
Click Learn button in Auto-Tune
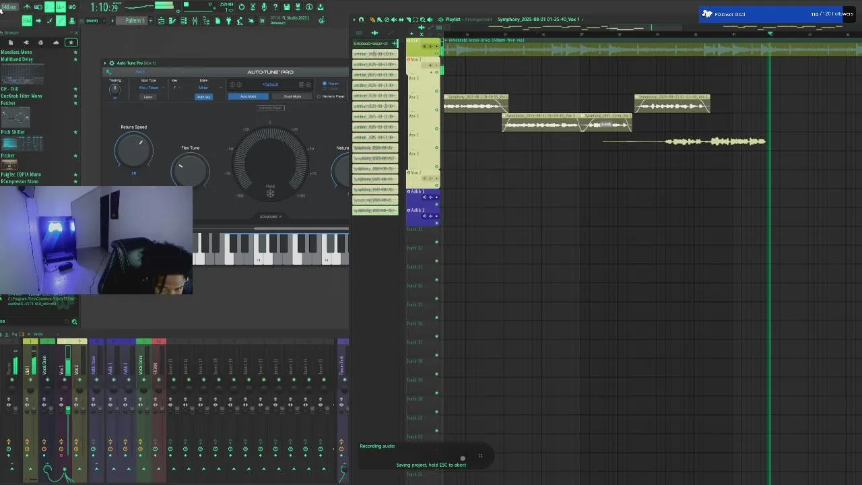click(148, 97)
